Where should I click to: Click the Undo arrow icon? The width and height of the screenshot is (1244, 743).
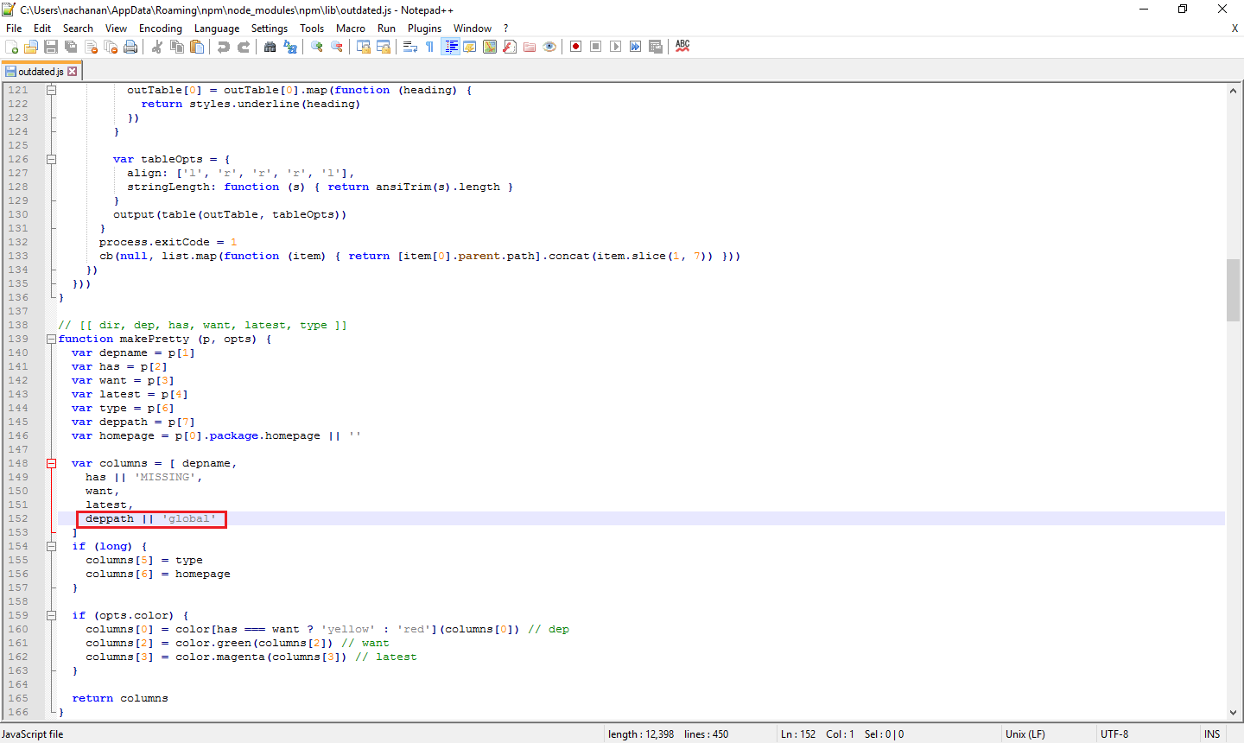pyautogui.click(x=224, y=47)
